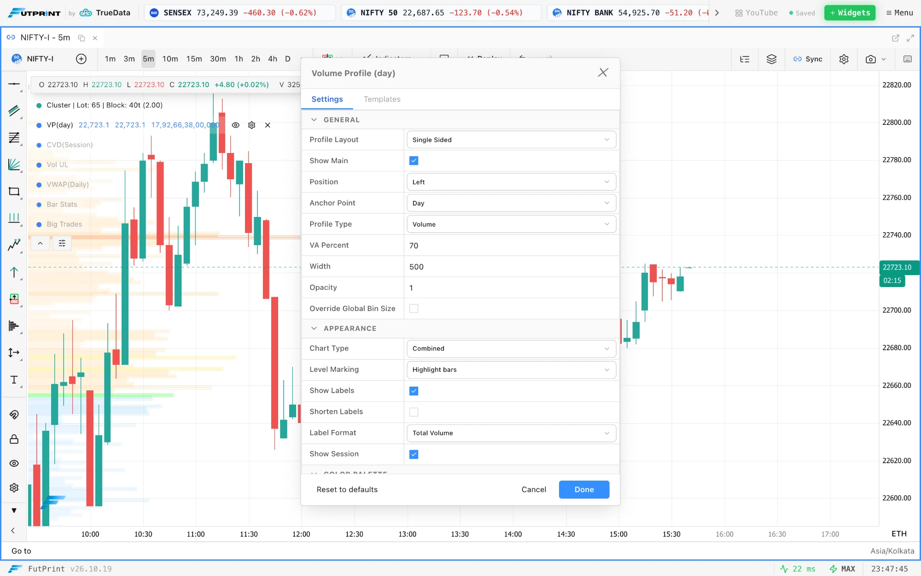The image size is (921, 576).
Task: Toggle VP(day) indicator visibility eye
Action: click(x=235, y=125)
